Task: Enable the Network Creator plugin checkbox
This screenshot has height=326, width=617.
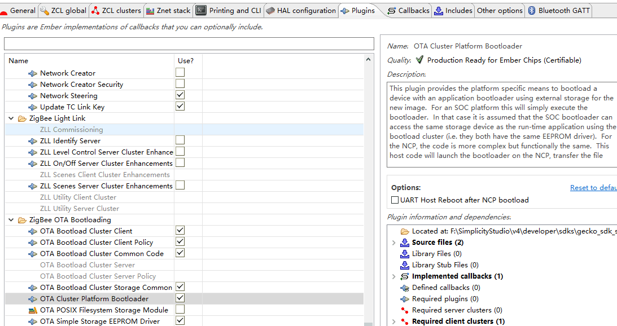Action: click(x=180, y=72)
